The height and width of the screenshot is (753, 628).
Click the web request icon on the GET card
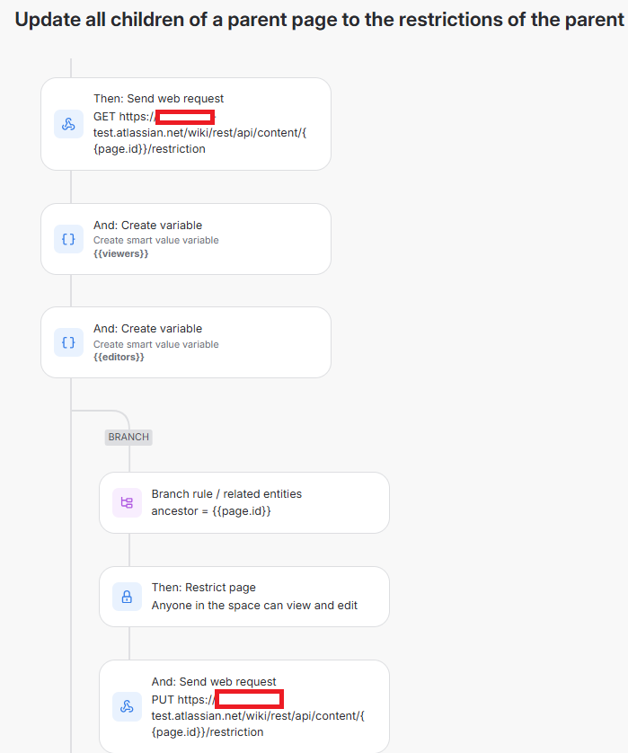pos(68,124)
